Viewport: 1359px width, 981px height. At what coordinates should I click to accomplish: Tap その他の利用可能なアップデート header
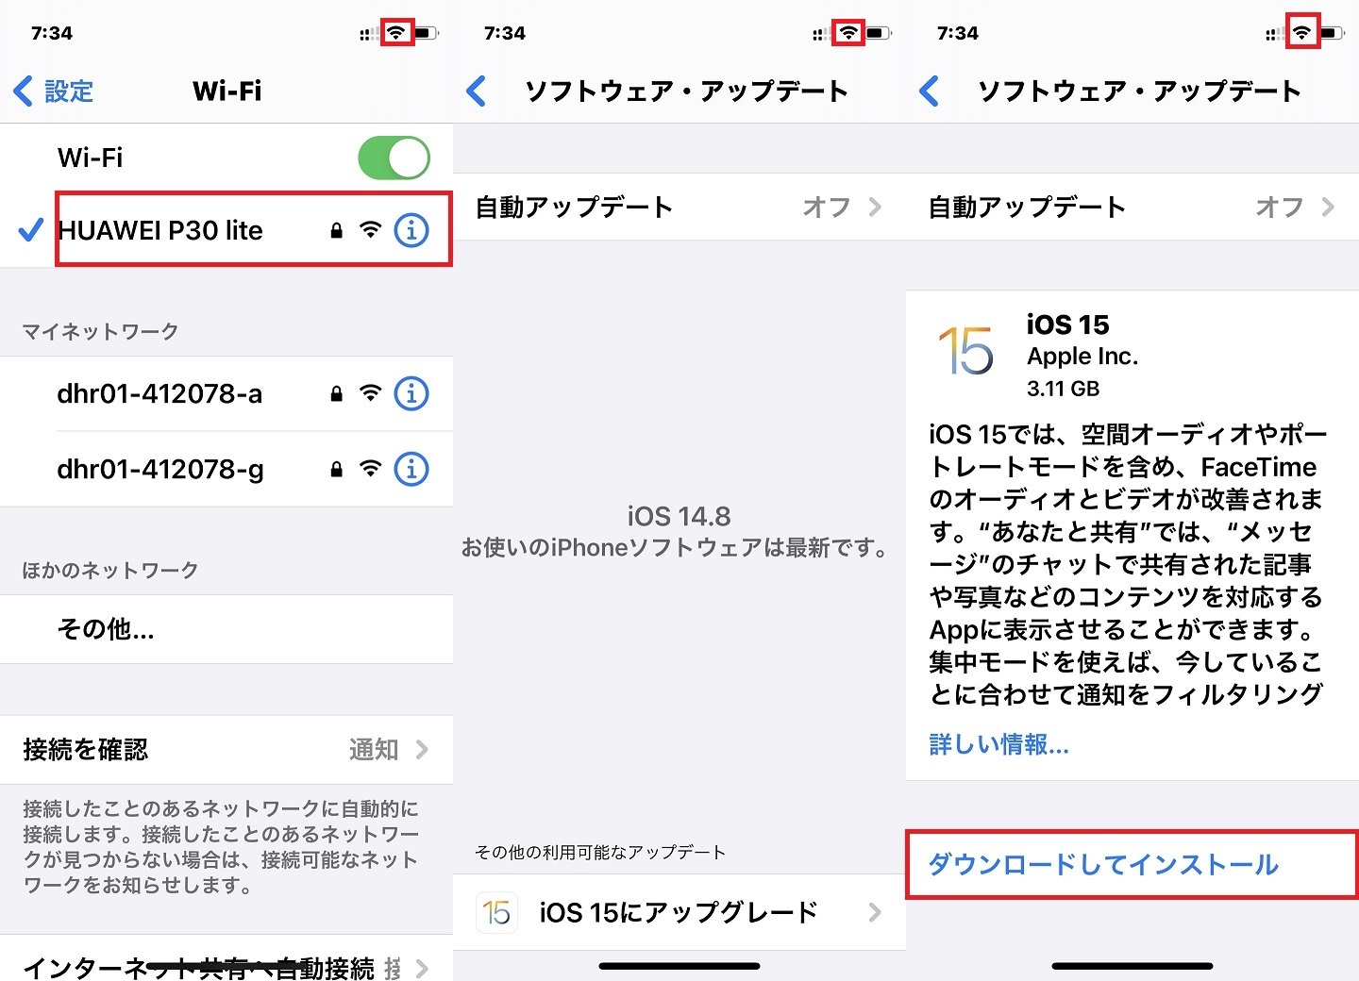[x=600, y=853]
